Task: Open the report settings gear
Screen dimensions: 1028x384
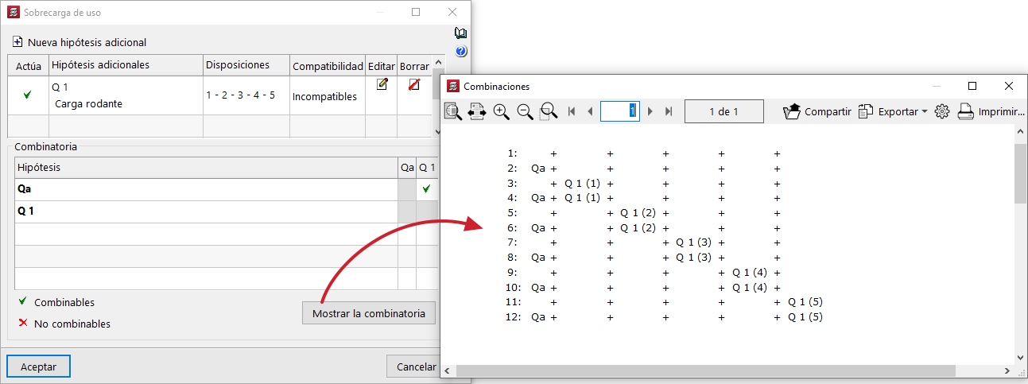Action: point(942,112)
